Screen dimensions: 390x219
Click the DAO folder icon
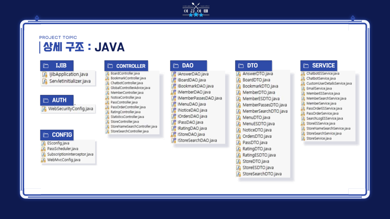pos(176,66)
